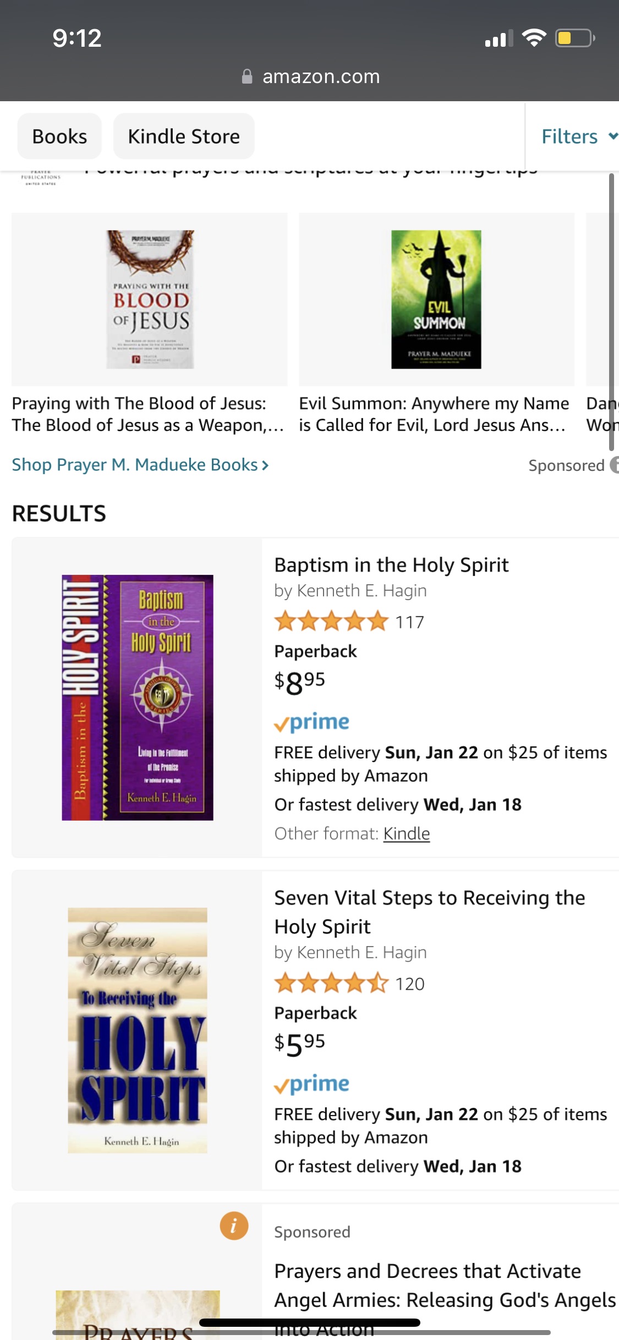Click the star rating for Baptism in the Holy Spirit
Screen dimensions: 619x1340
pyautogui.click(x=331, y=622)
